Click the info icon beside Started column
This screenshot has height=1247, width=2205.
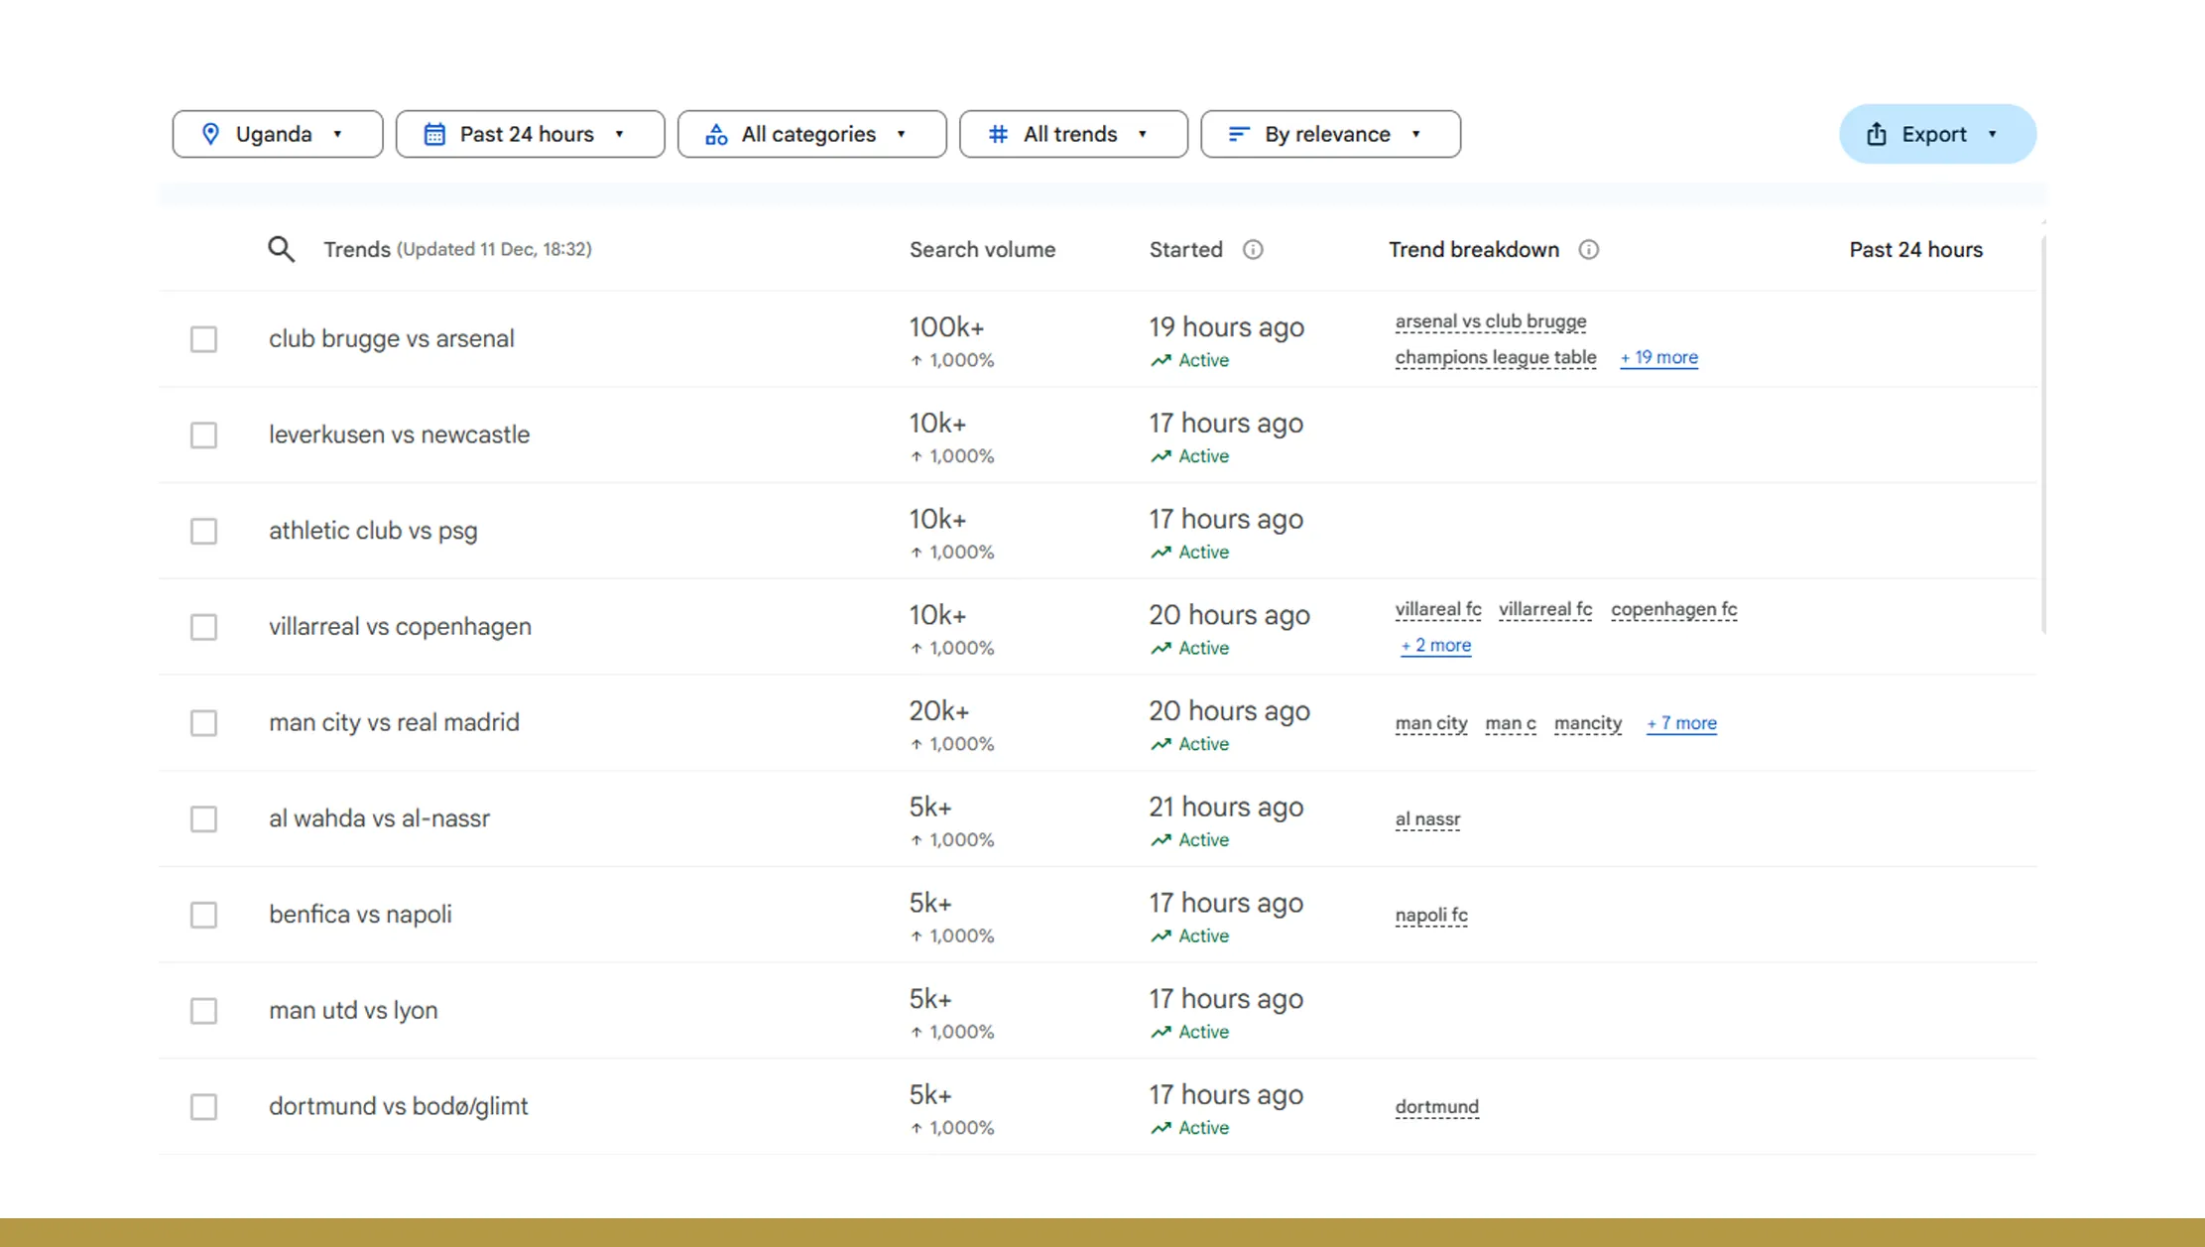(x=1253, y=250)
